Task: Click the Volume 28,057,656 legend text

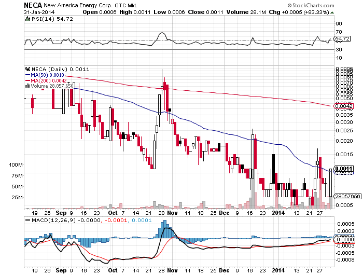Action: [x=52, y=86]
